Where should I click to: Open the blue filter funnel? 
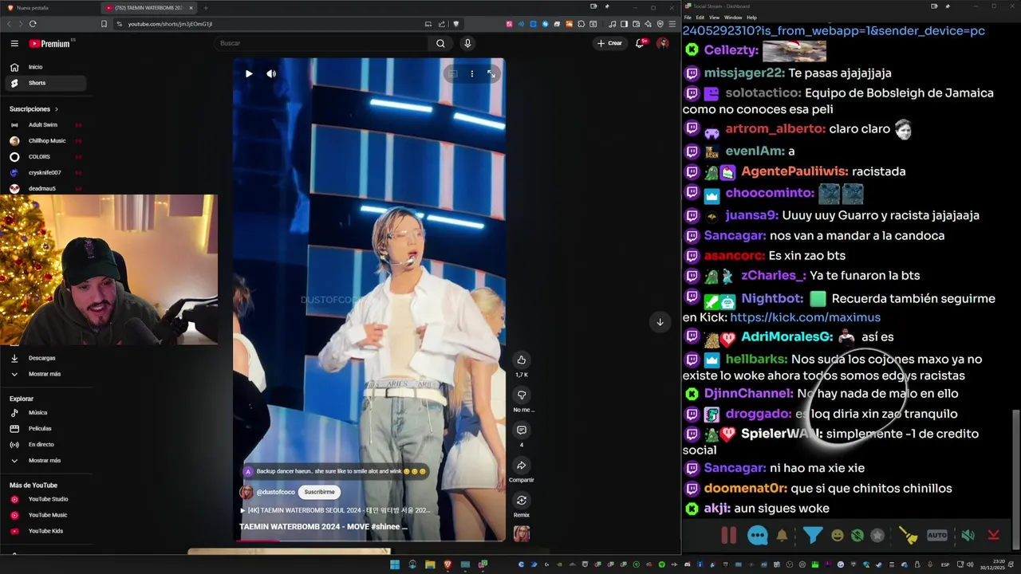click(x=812, y=535)
